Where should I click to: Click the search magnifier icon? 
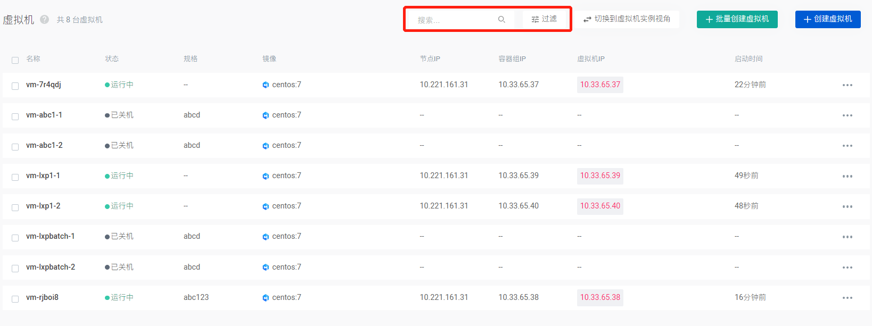pos(501,20)
